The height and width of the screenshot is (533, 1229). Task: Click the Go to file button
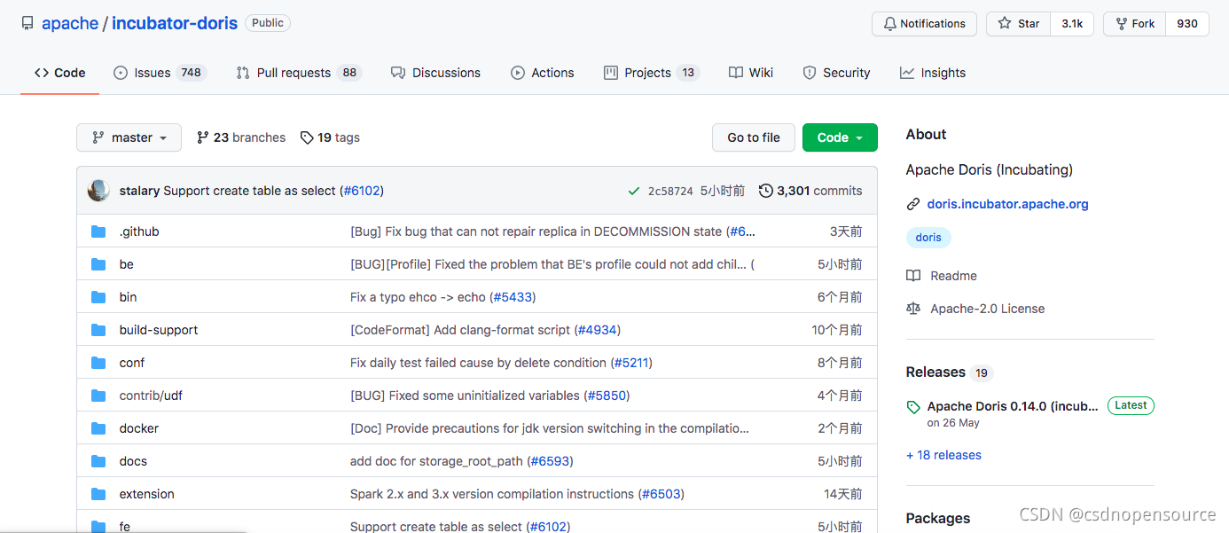(x=754, y=137)
